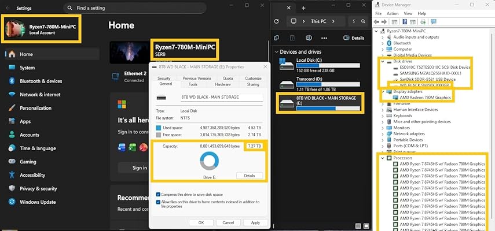Select Transcend (D:) drive icon

click(x=286, y=83)
